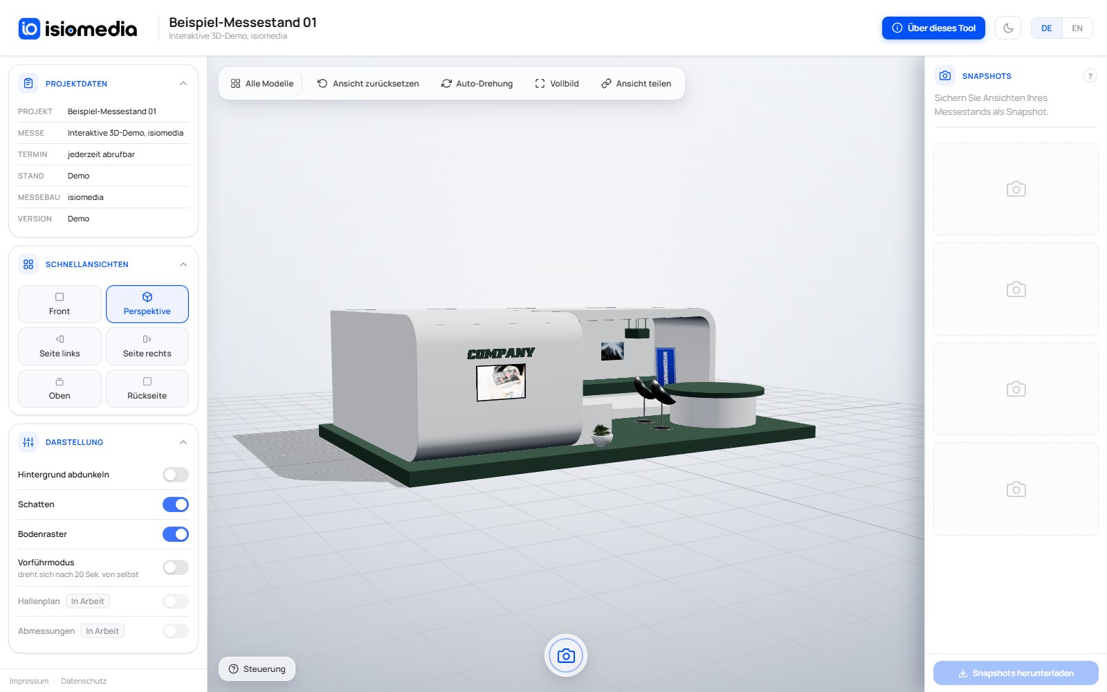Screen dimensions: 1107x692
Task: Disable the Bodenraster toggle
Action: [176, 534]
